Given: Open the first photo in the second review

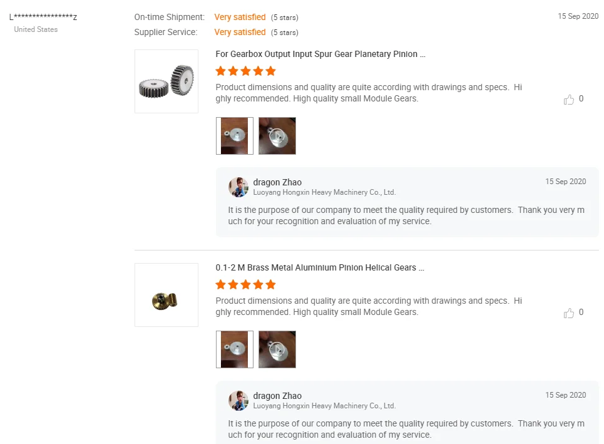Looking at the screenshot, I should 235,349.
